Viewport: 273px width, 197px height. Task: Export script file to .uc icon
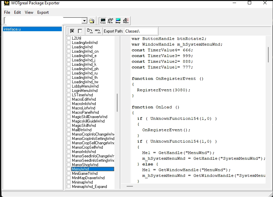pos(90,31)
